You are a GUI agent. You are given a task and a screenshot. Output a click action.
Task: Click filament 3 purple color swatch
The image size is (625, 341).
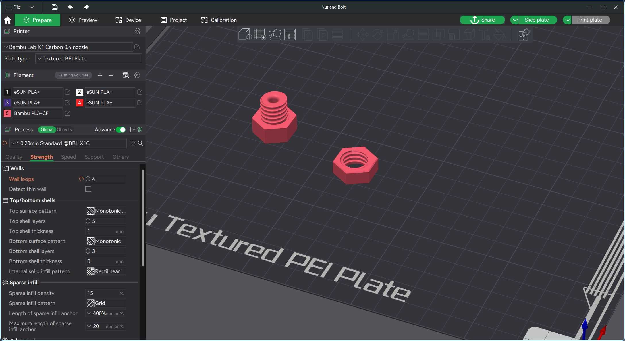coord(7,103)
